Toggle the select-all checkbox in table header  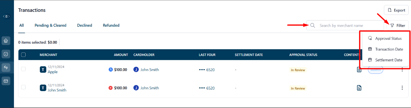[23, 55]
